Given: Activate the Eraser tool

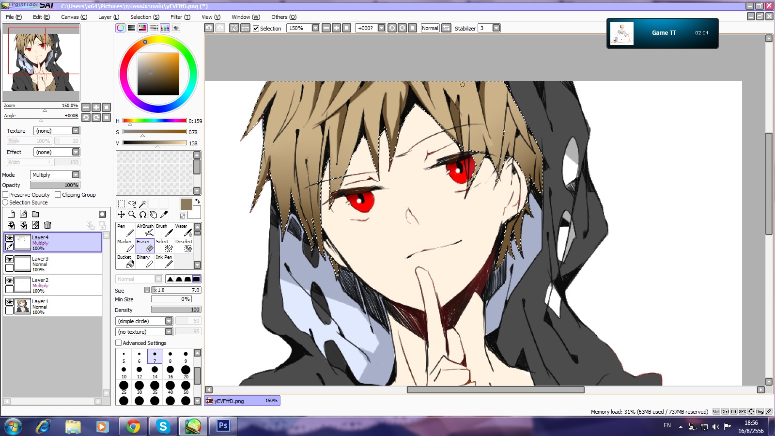Looking at the screenshot, I should point(145,246).
